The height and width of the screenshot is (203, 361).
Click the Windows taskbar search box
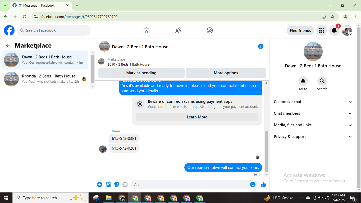pyautogui.click(x=50, y=198)
